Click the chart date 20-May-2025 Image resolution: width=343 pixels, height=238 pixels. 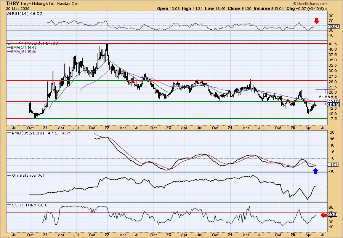17,8
